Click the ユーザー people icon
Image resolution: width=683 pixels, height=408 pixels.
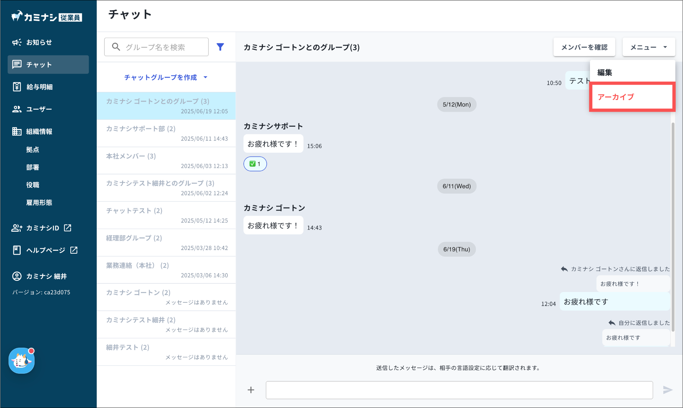pyautogui.click(x=17, y=109)
